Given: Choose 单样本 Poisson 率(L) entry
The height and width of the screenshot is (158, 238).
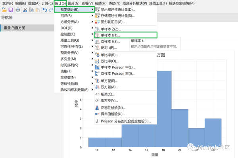Looking at the screenshot, I should point(126,67).
